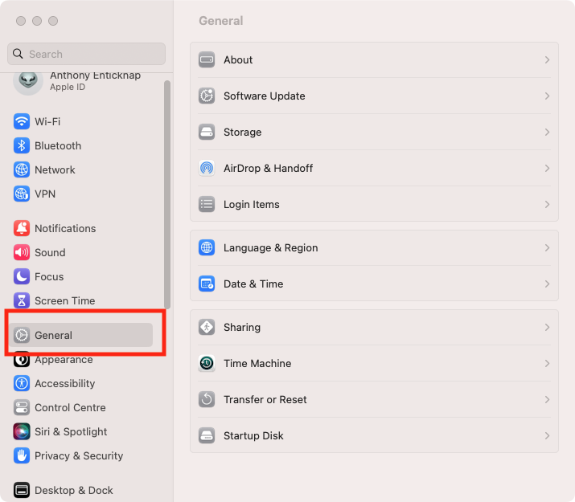Click the Sharing icon

[x=207, y=328]
